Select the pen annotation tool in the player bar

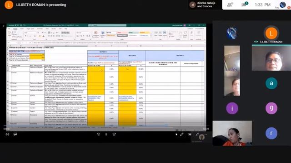point(182,134)
